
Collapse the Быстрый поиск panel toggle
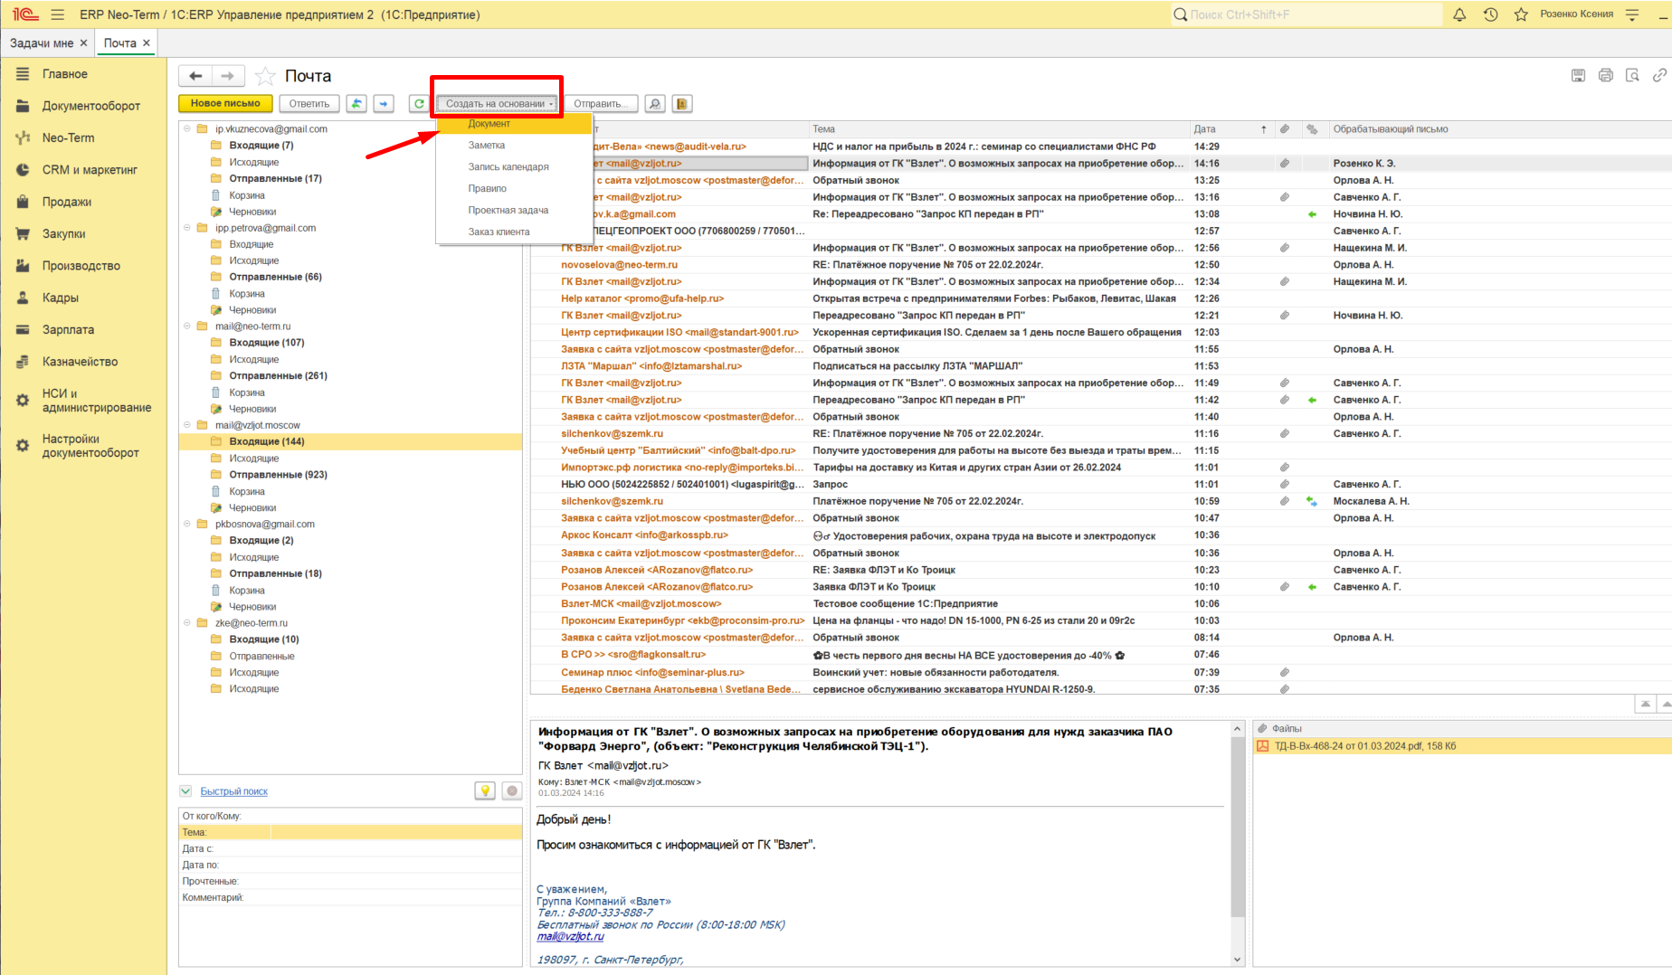click(x=185, y=791)
